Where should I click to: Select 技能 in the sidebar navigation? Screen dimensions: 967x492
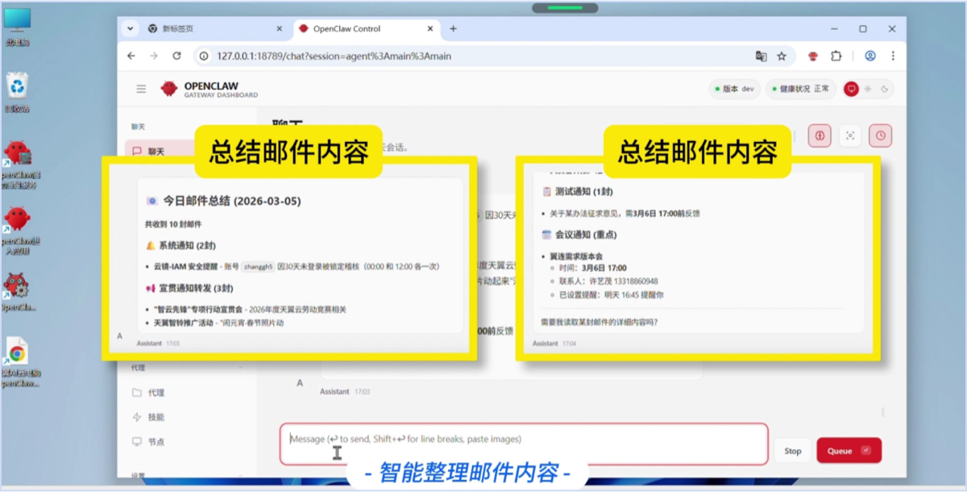click(156, 417)
